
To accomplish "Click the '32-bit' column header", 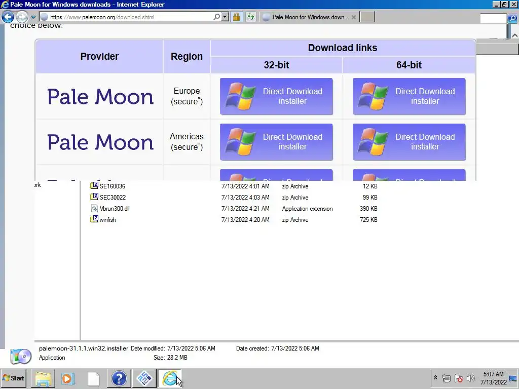I will pos(276,65).
